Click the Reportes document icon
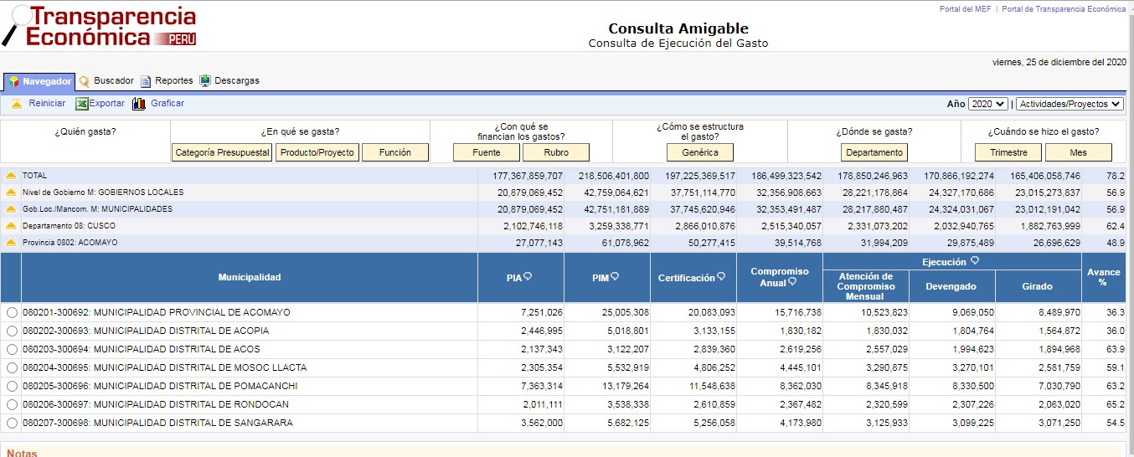The height and width of the screenshot is (457, 1134). tap(146, 81)
